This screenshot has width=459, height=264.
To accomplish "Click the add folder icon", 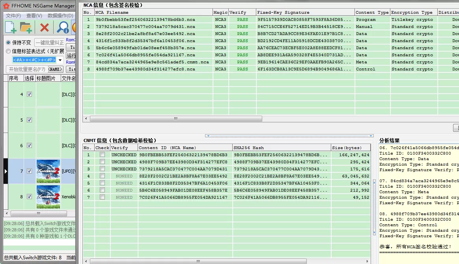I will pyautogui.click(x=26, y=27).
